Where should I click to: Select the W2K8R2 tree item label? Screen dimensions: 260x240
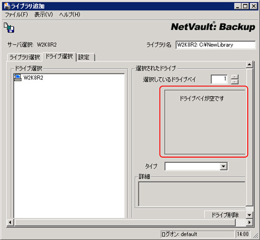pyautogui.click(x=34, y=78)
